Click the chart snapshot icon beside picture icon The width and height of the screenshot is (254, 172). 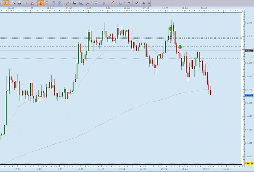pos(81,3)
